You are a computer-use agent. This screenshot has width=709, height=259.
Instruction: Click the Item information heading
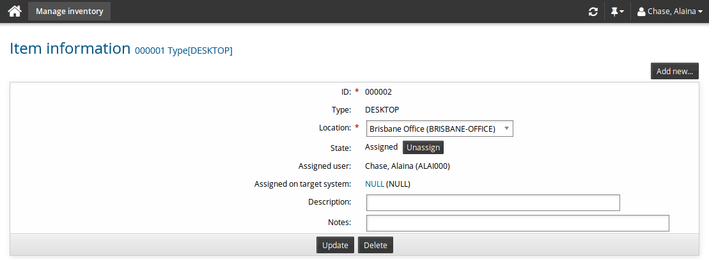(x=70, y=49)
